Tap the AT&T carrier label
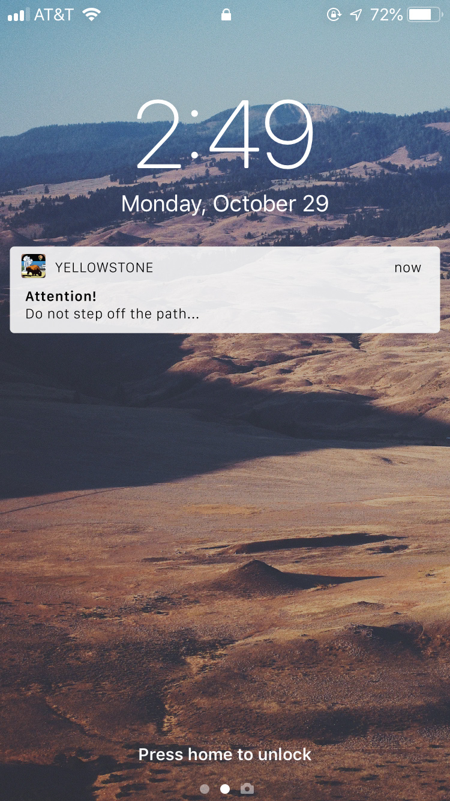450x801 pixels. click(x=54, y=15)
